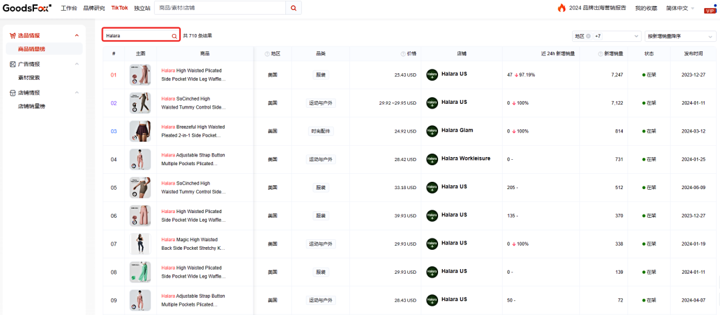Click the GoodsFox logo
The height and width of the screenshot is (315, 720).
coord(27,8)
